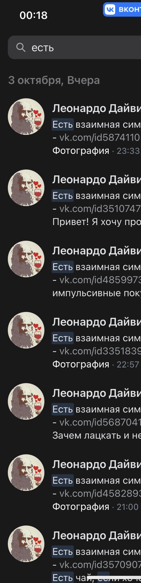Focus the search field containing "есть"
Viewport: 141px width, 583px height.
coord(74,47)
